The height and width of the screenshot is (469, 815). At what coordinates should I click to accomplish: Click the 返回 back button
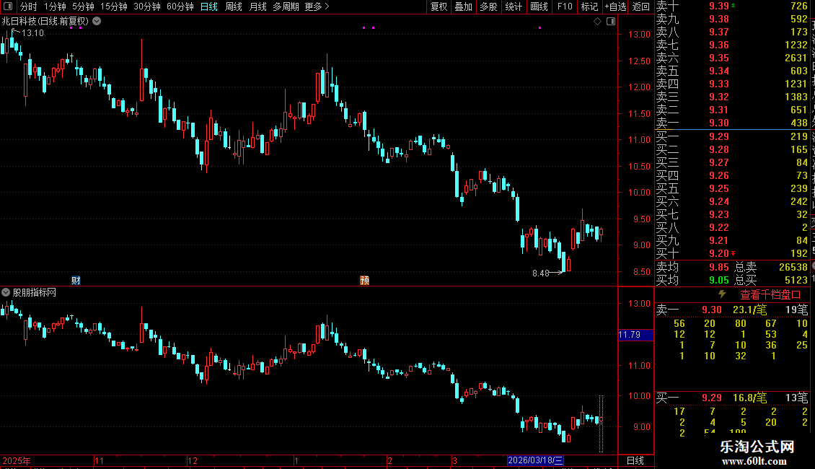[641, 6]
